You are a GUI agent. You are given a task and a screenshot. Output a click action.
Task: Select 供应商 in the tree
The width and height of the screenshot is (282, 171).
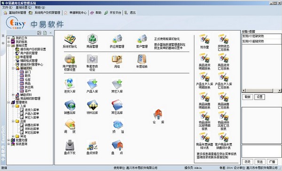[29, 87]
